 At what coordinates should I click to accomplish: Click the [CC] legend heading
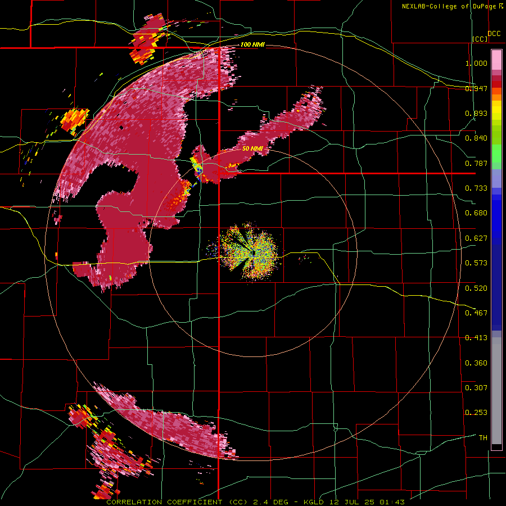coord(480,39)
